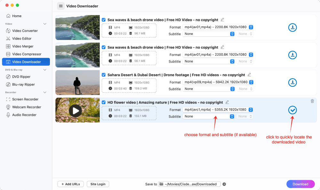Open Format dropdown for Sahara Desert video
The image size is (320, 190).
click(x=218, y=82)
